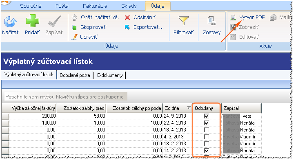
Task: Open the Pošta ribbon tab
Action: 62,6
